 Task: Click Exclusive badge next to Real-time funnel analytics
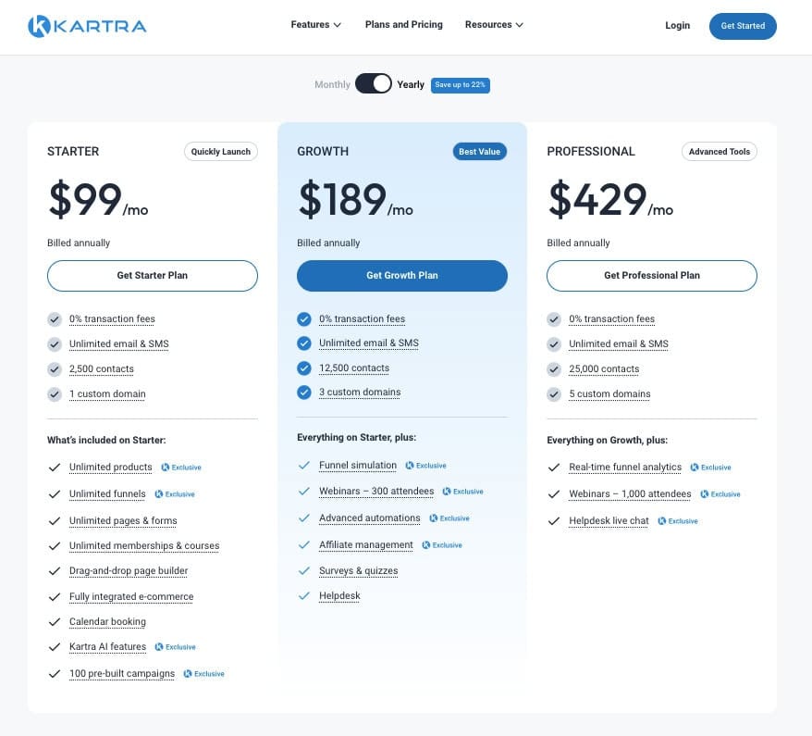(x=710, y=467)
